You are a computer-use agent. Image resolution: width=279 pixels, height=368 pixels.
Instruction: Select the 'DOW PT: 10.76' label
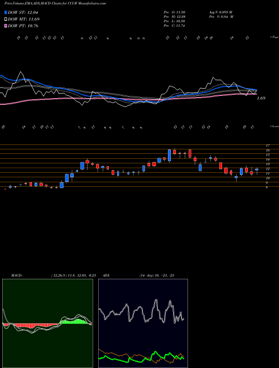[x=23, y=26]
